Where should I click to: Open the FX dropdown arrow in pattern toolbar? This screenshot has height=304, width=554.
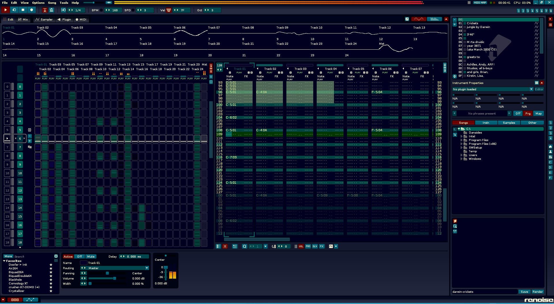click(x=336, y=246)
